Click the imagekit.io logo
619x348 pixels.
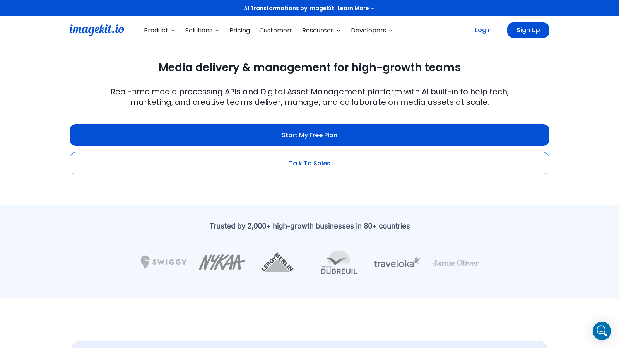coord(97,30)
